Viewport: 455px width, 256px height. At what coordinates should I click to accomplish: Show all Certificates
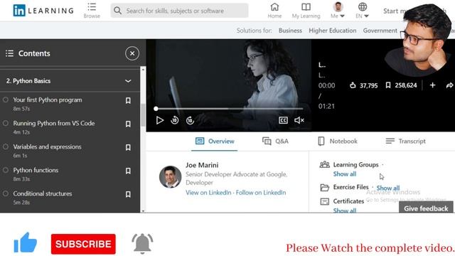point(345,210)
